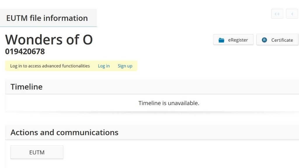299x168 pixels.
Task: Click the Timeline heading text
Action: tap(27, 87)
